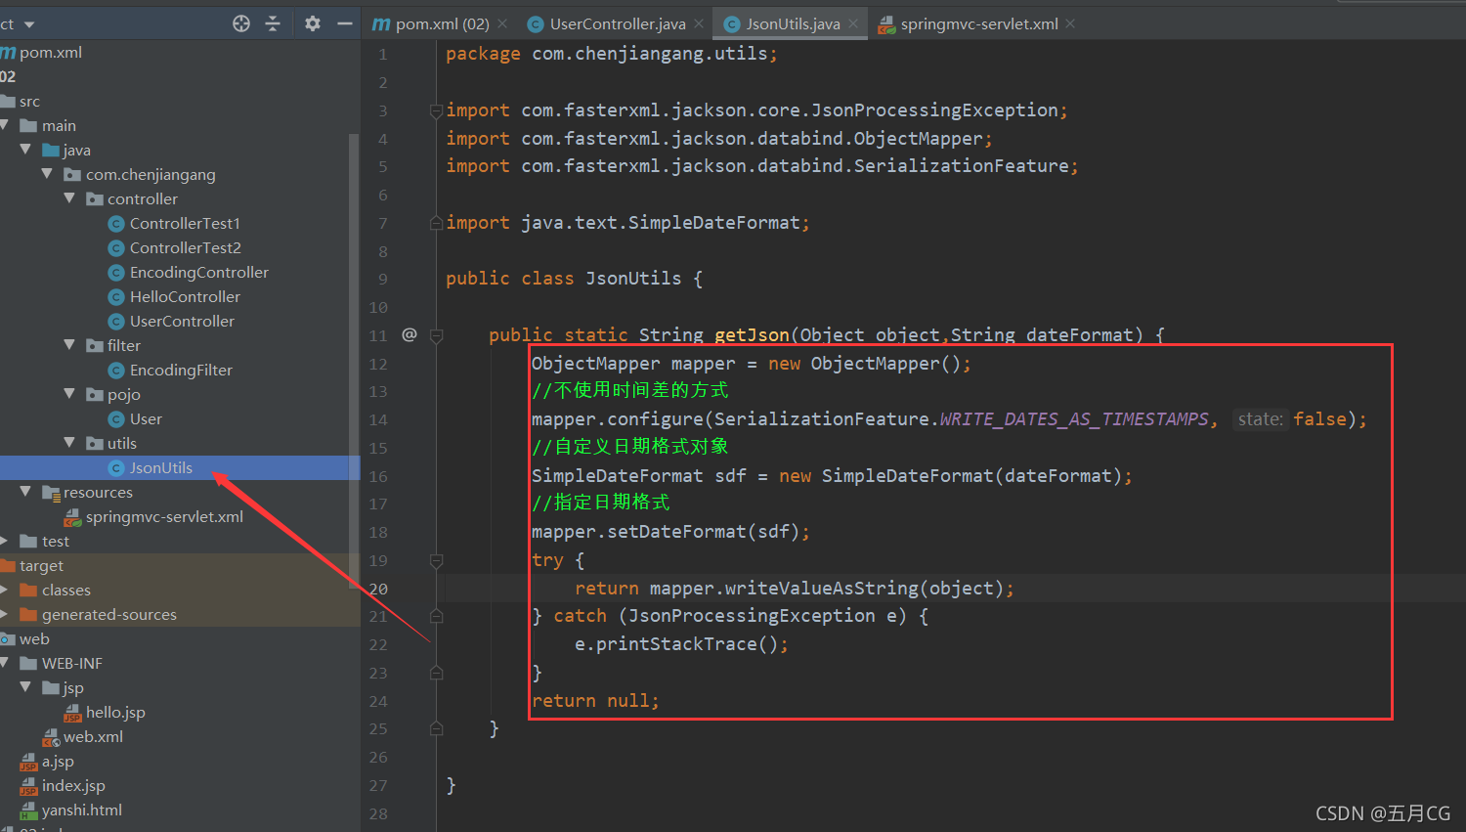Image resolution: width=1466 pixels, height=832 pixels.
Task: Hide the project panel with minus icon
Action: 344,23
